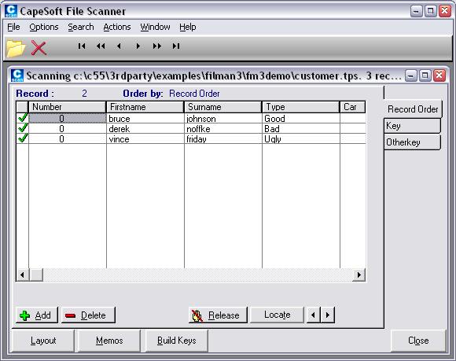Click the Surname column header

tap(222, 107)
